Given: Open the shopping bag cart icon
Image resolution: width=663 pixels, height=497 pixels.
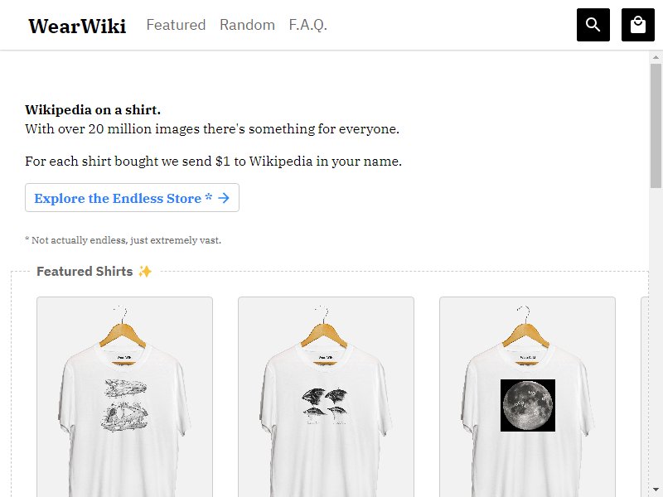Looking at the screenshot, I should [637, 25].
